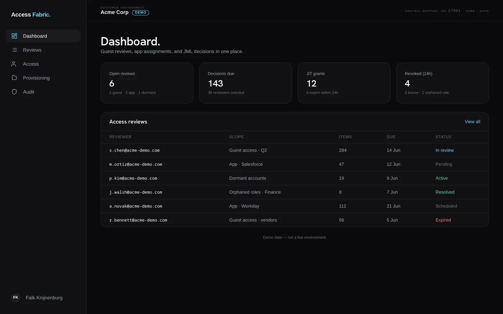Click reviewer p.kim@acme-demo.com
503x314 pixels.
coord(133,178)
